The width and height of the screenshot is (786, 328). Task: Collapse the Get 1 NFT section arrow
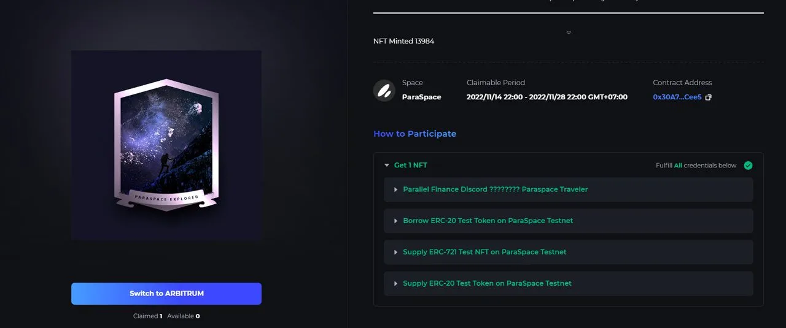tap(387, 166)
